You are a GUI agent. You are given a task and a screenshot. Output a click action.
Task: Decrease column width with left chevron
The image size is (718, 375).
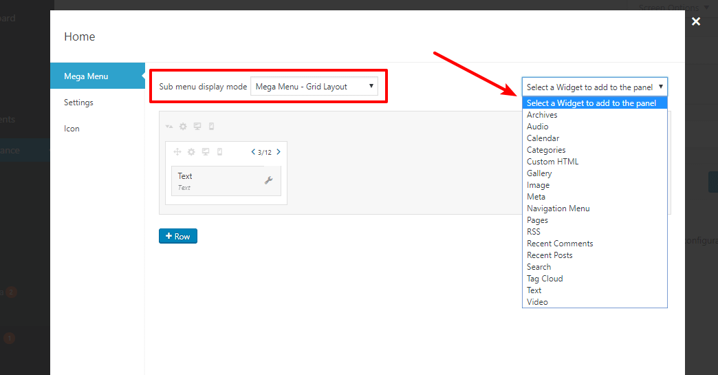[x=253, y=152]
